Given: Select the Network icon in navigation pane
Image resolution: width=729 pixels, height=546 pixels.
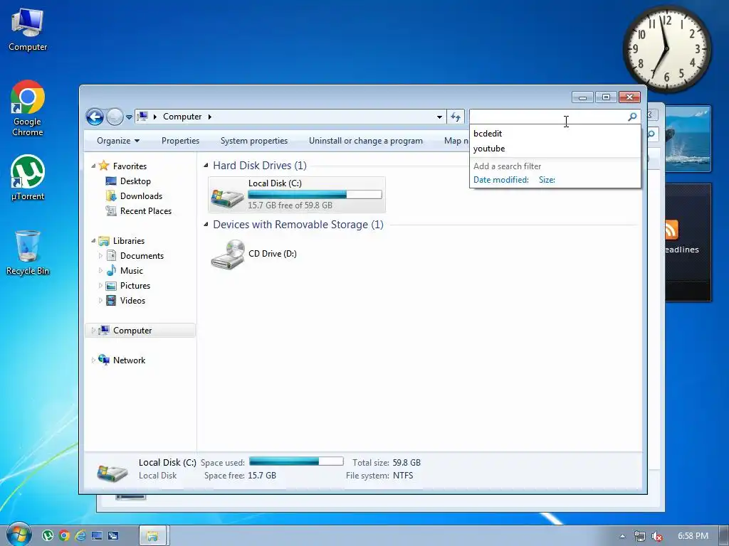Looking at the screenshot, I should pos(104,360).
